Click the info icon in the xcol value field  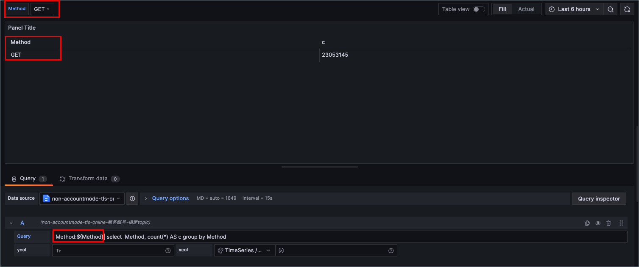pos(391,250)
